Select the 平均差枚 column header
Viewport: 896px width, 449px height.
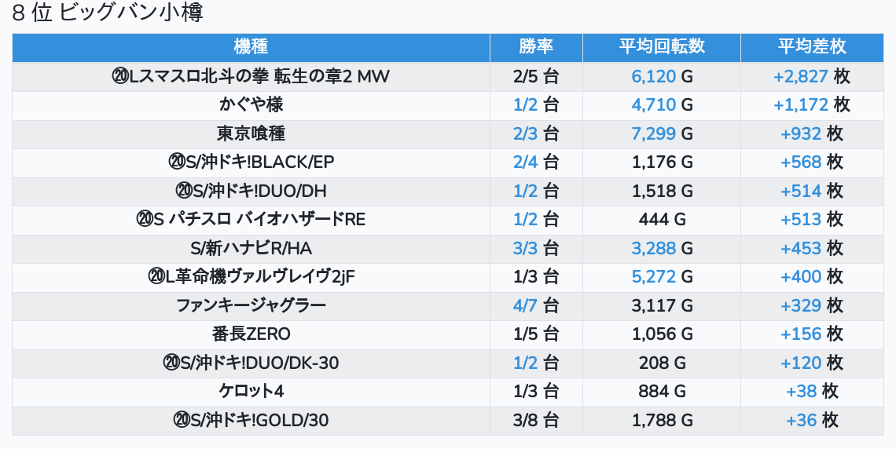pyautogui.click(x=812, y=47)
